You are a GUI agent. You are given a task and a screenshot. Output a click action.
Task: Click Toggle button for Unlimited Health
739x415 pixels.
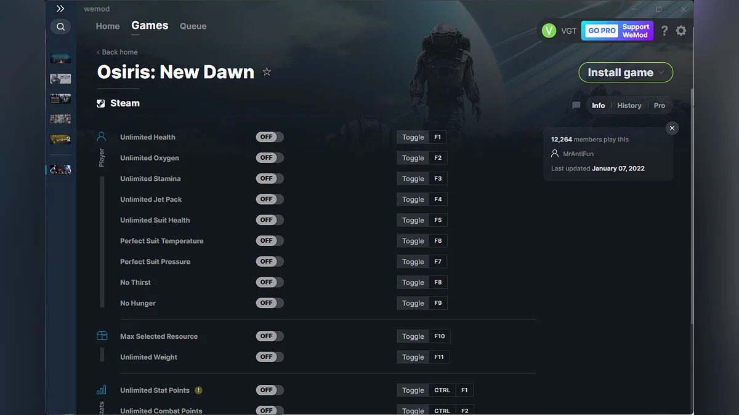coord(413,137)
